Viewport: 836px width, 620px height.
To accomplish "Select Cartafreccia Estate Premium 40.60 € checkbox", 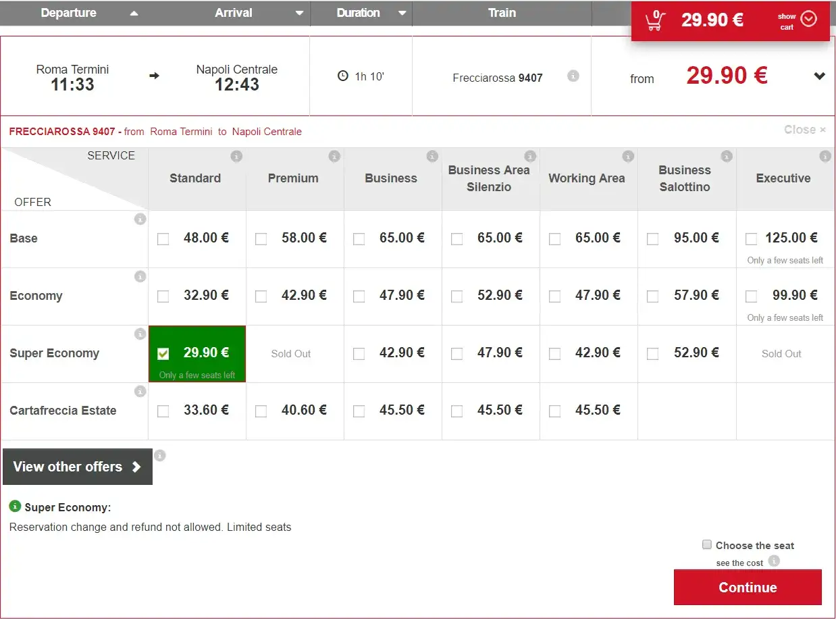I will click(261, 411).
